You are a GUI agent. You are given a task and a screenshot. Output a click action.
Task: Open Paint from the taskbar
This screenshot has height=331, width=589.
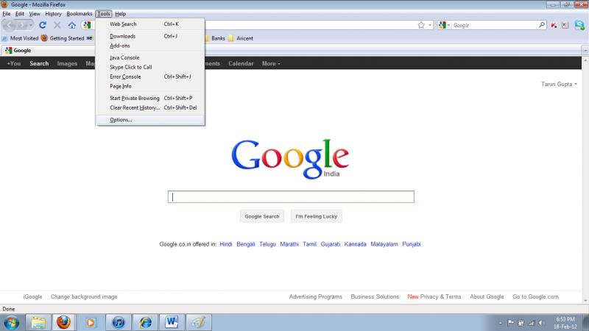(199, 322)
